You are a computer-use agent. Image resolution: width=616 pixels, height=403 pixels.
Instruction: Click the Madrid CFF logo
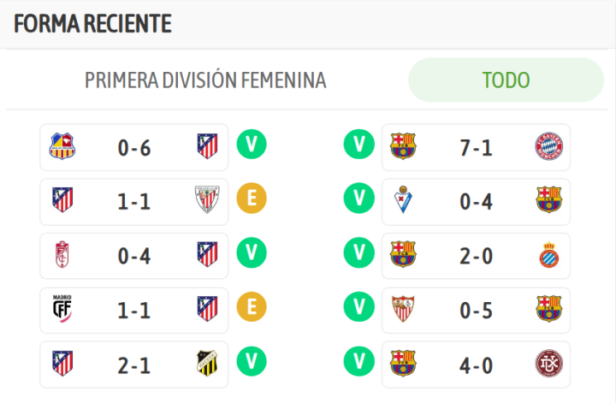pos(62,309)
